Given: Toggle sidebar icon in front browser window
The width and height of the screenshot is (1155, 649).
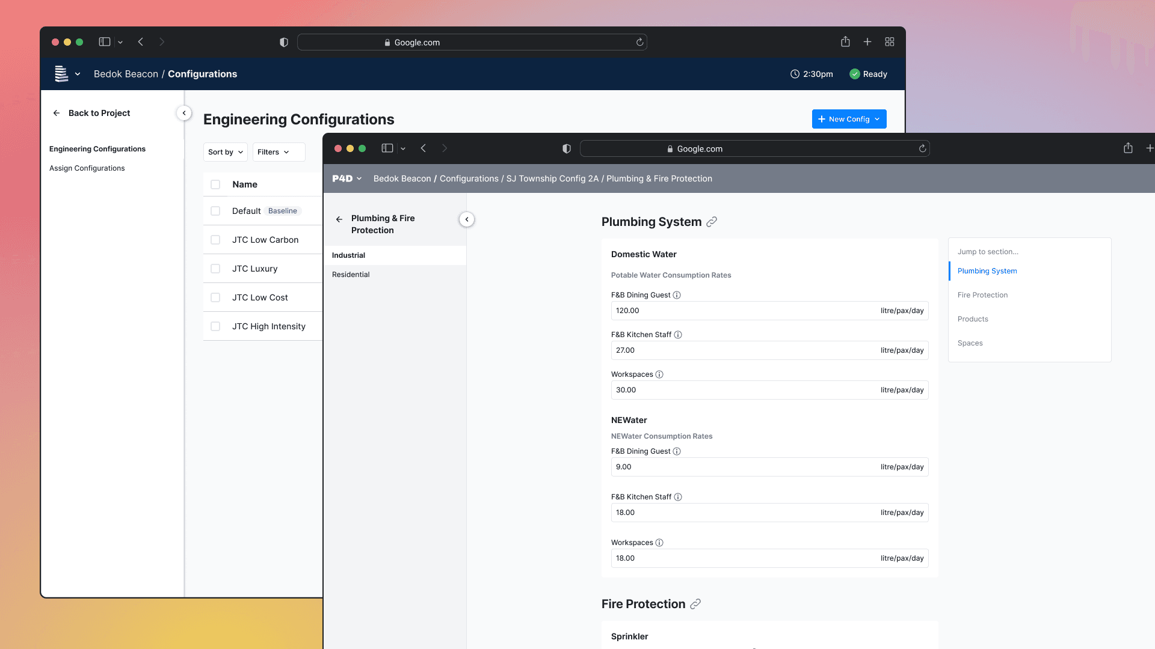Looking at the screenshot, I should [387, 148].
